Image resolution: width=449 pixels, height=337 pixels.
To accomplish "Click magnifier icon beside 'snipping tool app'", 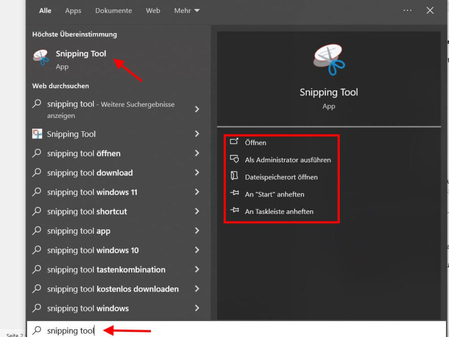I will pos(37,230).
